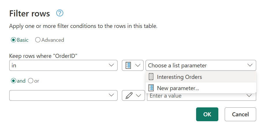Viewport: 266px width, 131px height.
Task: Select Interesting Orders from the list
Action: pyautogui.click(x=179, y=77)
